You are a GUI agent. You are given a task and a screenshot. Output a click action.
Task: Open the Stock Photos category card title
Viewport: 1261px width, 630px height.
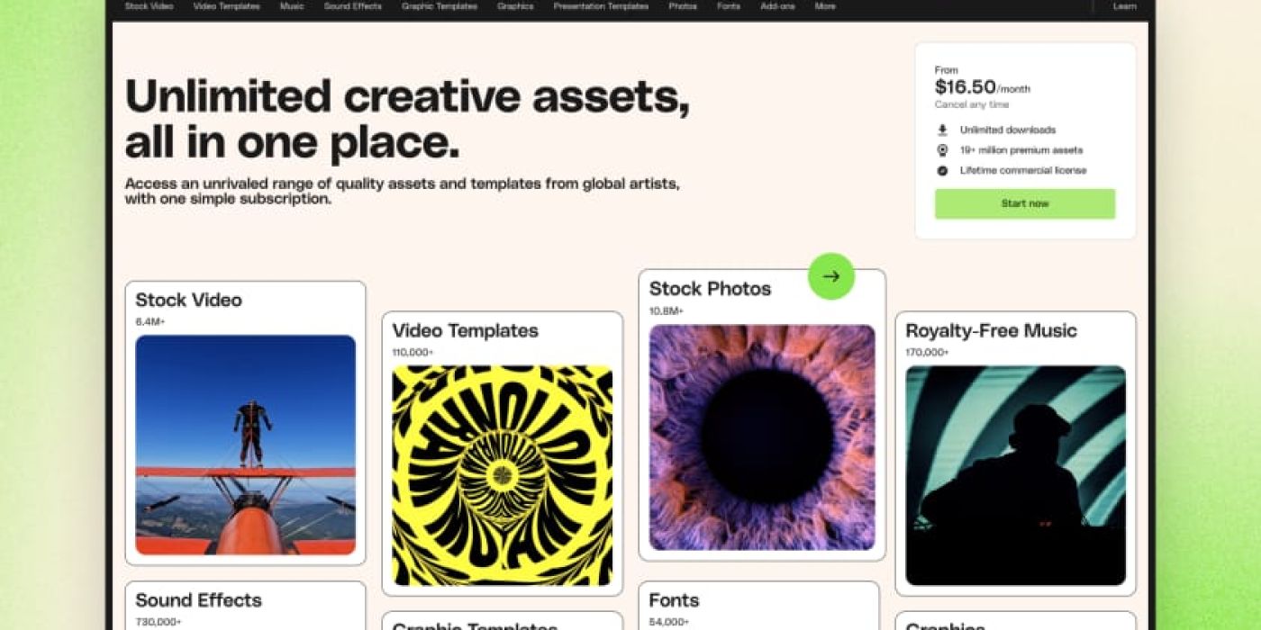pos(711,289)
